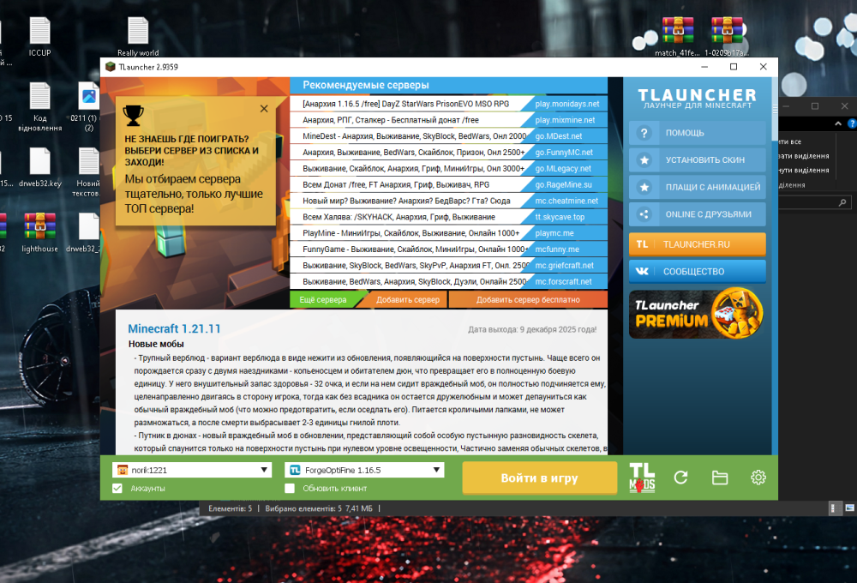Open the TL Mods icon
Screen dimensions: 857x583
click(642, 478)
